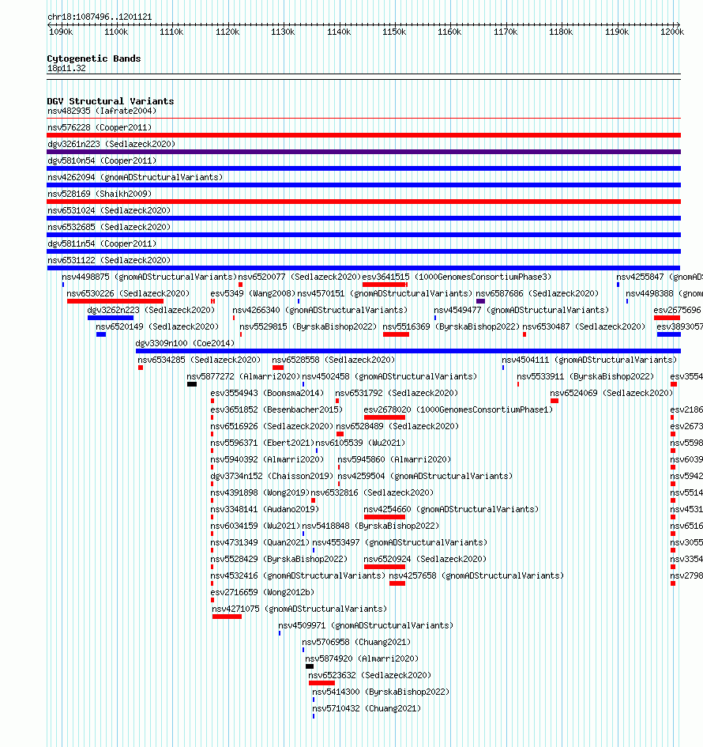The width and height of the screenshot is (703, 747).
Task: Select nsv6105539 (Wu2021) label
Action: pos(360,443)
